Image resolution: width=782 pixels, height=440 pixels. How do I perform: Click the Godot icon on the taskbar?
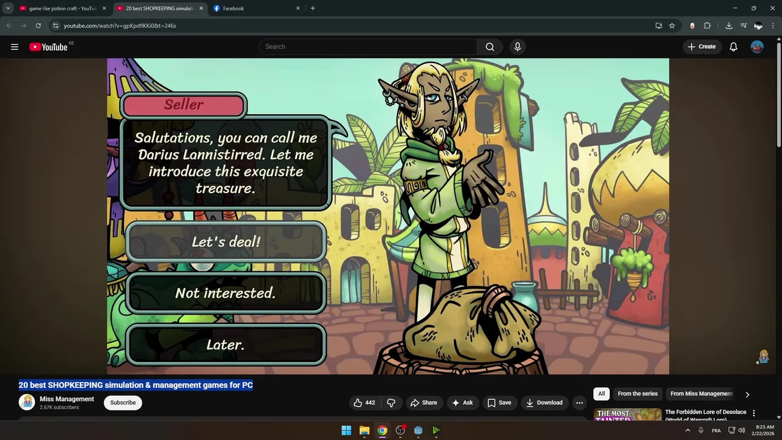(418, 430)
